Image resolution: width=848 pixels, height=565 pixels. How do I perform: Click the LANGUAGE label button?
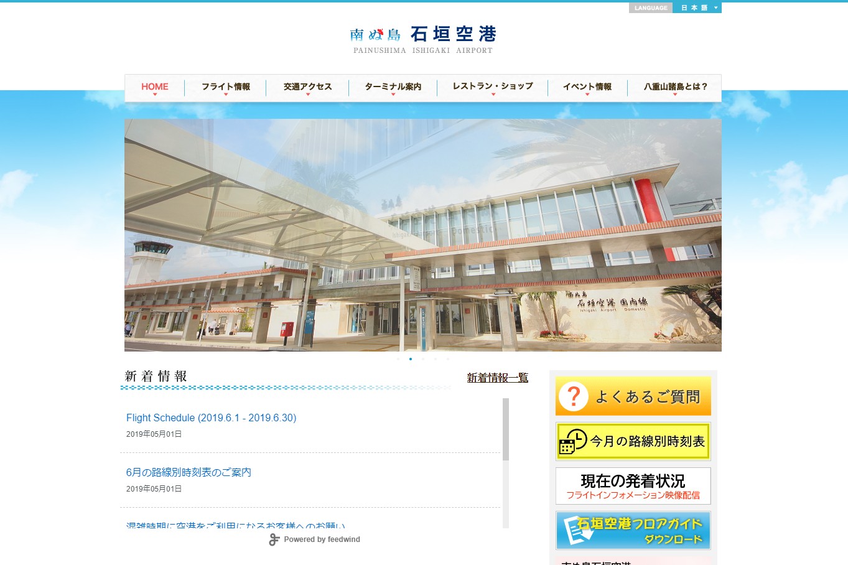coord(651,8)
